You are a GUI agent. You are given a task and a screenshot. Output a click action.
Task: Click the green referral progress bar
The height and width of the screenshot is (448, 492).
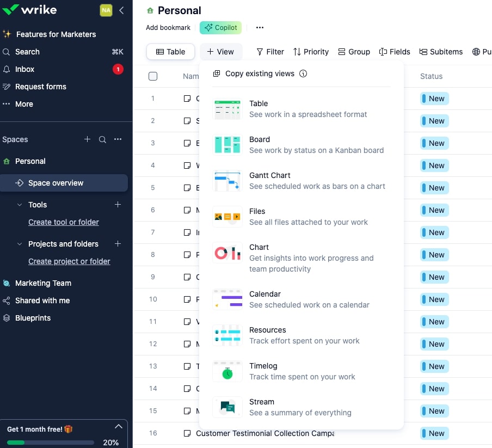(49, 443)
